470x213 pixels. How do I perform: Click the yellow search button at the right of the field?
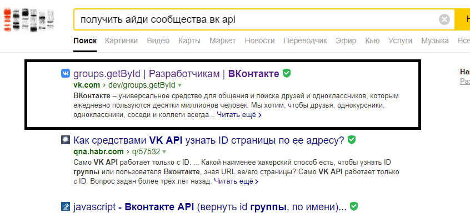click(x=462, y=20)
